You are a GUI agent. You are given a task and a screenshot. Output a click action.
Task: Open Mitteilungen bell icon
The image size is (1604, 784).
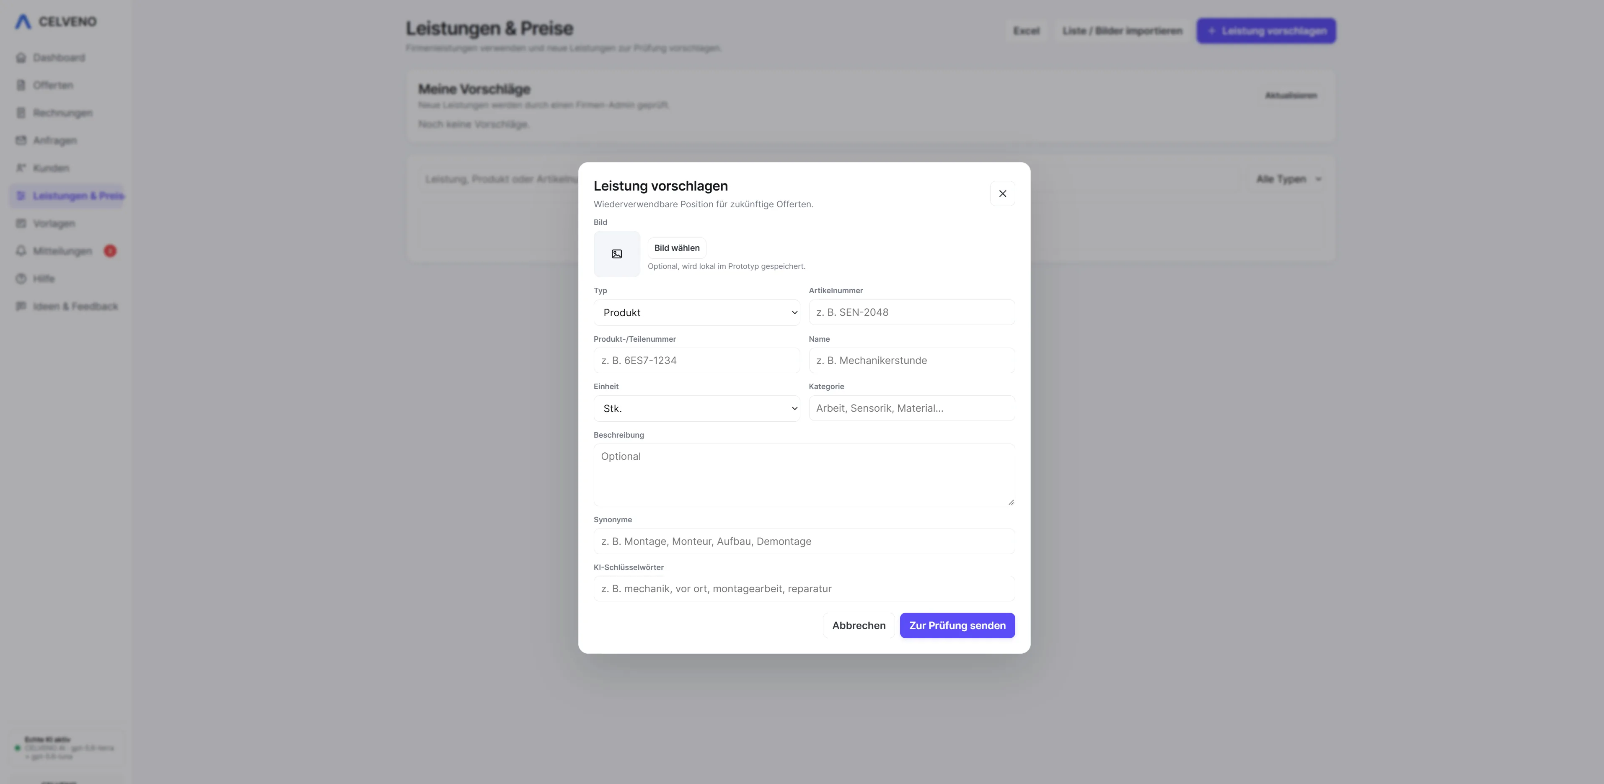coord(21,251)
